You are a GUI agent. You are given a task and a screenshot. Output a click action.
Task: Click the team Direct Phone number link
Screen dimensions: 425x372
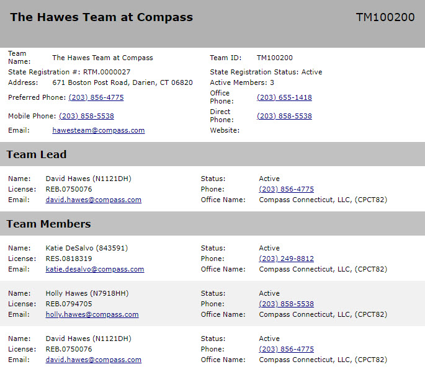284,116
